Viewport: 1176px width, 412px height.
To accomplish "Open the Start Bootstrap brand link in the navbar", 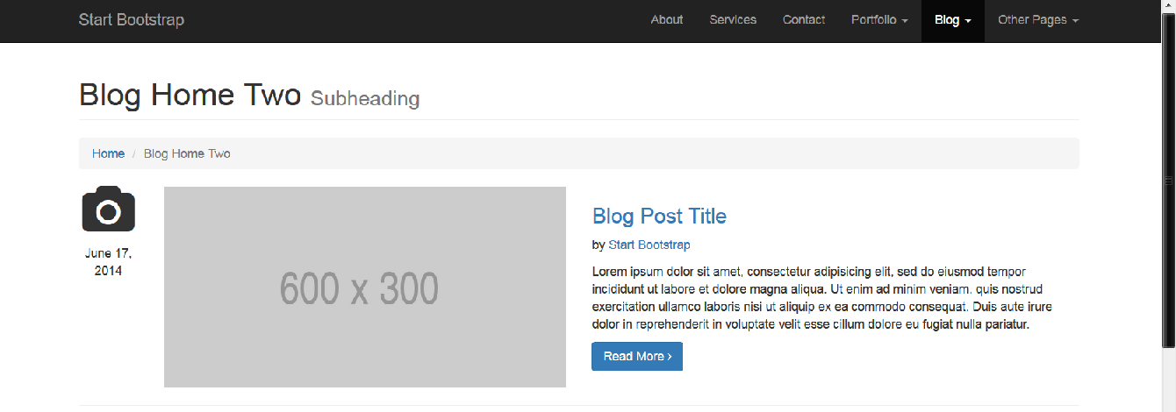I will [x=132, y=20].
